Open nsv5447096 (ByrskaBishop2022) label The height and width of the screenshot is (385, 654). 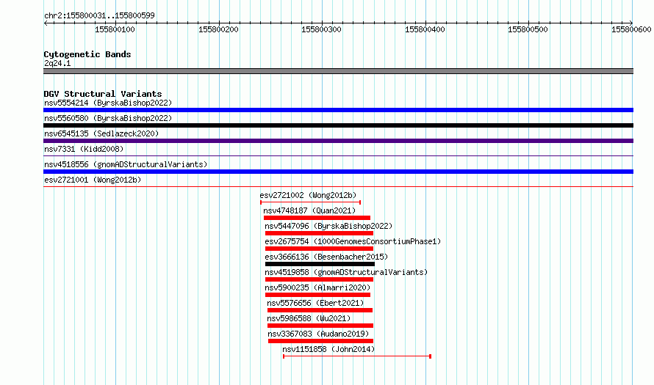[x=328, y=226]
